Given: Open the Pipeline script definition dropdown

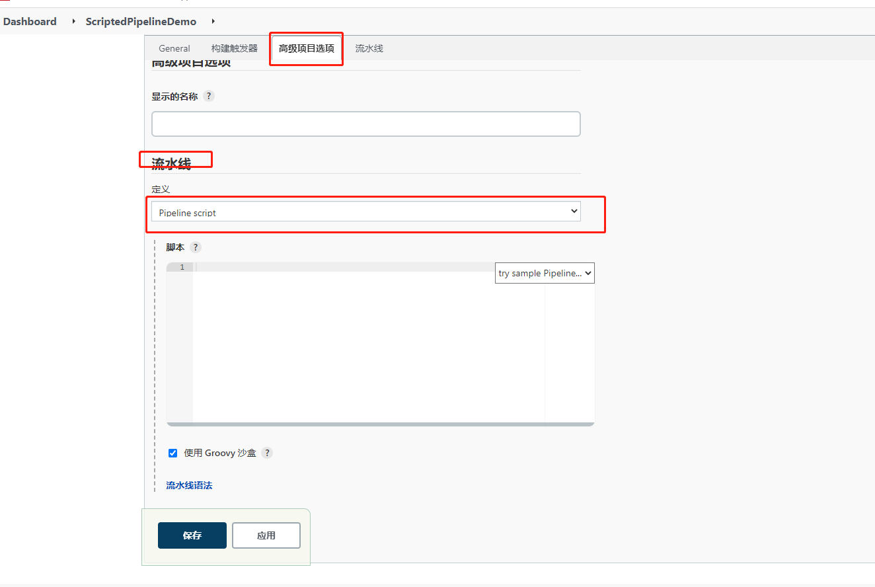Looking at the screenshot, I should tap(366, 212).
